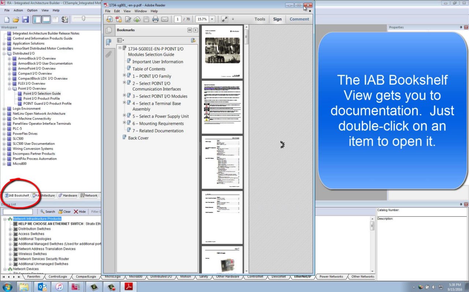Viewport: 469px width, 292px height.
Task: Click the dollar sign pricing icon in IAB toolbar
Action: click(65, 19)
